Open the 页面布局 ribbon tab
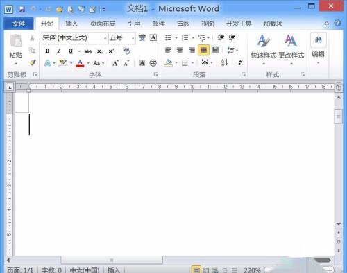The image size is (347, 273). tap(103, 24)
